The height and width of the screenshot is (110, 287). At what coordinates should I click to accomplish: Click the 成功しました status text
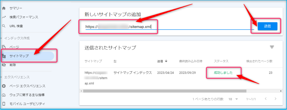coord(223,73)
